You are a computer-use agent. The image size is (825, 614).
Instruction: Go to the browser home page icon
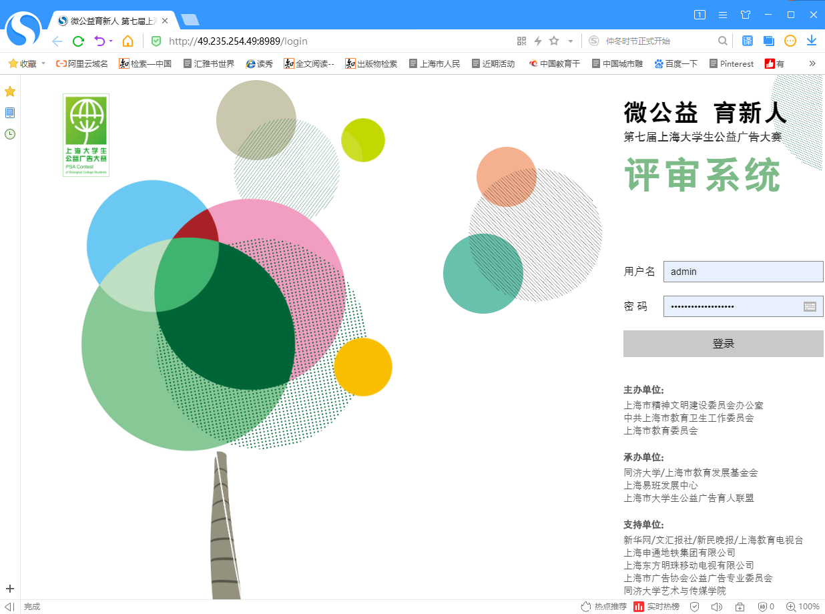[127, 41]
